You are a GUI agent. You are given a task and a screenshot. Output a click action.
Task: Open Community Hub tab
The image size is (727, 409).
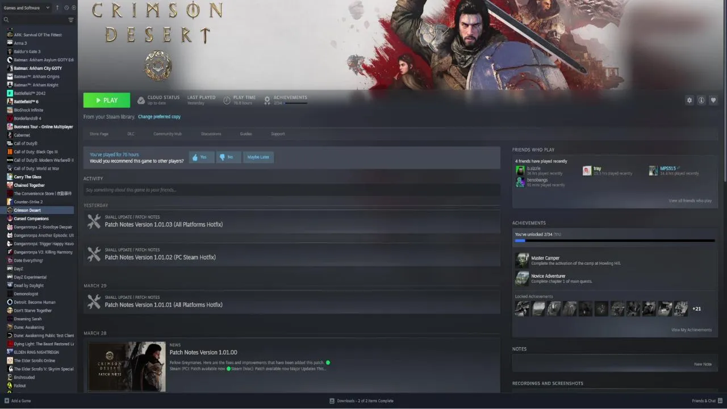tap(168, 133)
